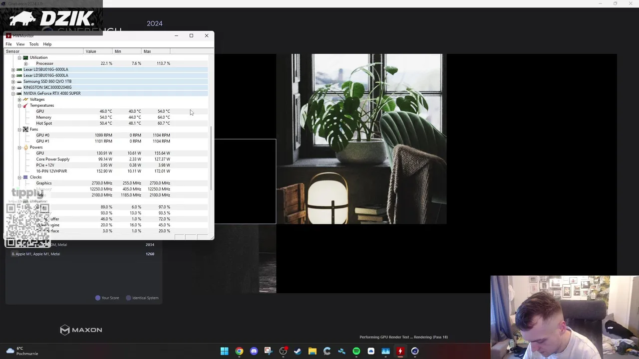Click the Samsung SSD 860 QVO drive icon
Viewport: 639px width, 359px height.
pyautogui.click(x=19, y=81)
